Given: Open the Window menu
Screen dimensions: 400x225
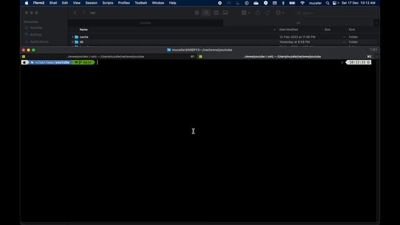Looking at the screenshot, I should [158, 3].
